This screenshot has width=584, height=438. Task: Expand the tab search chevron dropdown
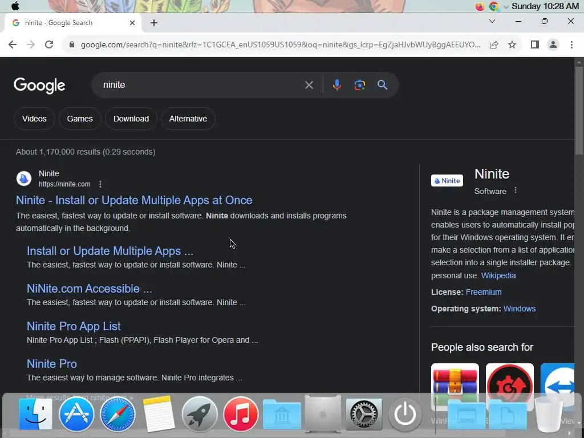pyautogui.click(x=492, y=21)
